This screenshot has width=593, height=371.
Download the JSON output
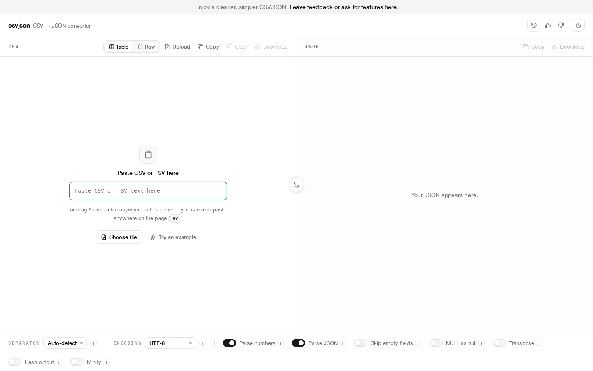pos(568,47)
